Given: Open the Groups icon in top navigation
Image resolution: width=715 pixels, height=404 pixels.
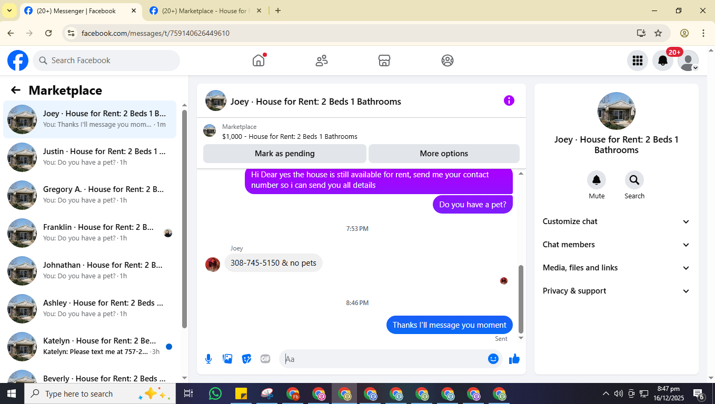Looking at the screenshot, I should [x=448, y=60].
